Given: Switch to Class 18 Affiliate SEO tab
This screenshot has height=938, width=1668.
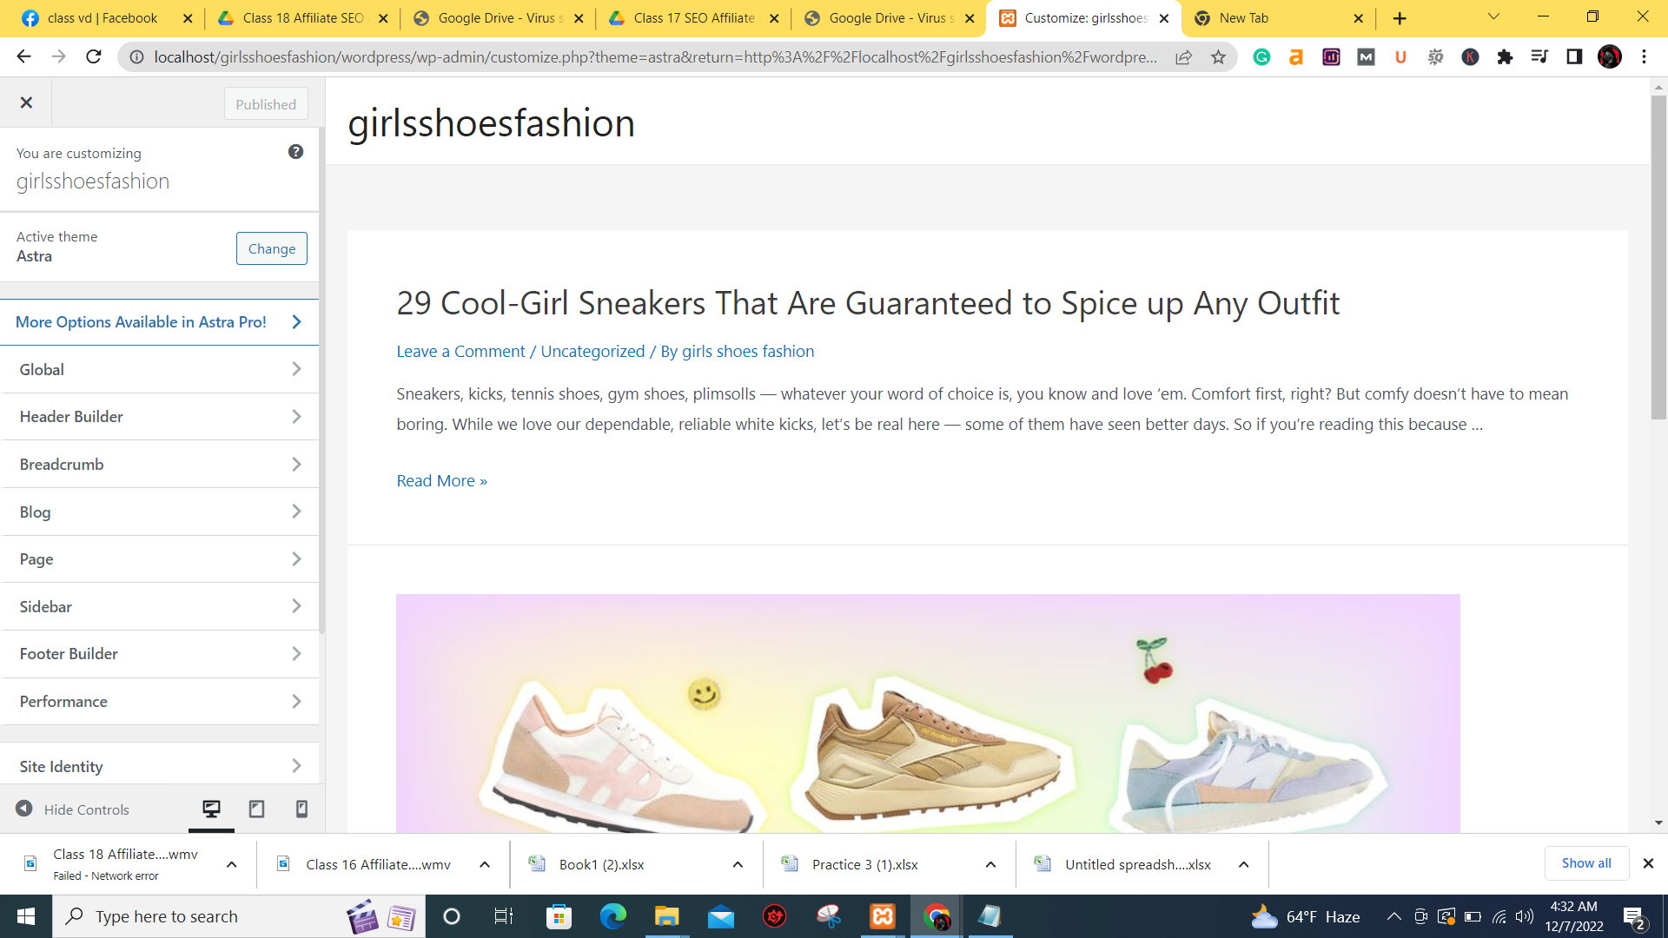Looking at the screenshot, I should pyautogui.click(x=301, y=18).
